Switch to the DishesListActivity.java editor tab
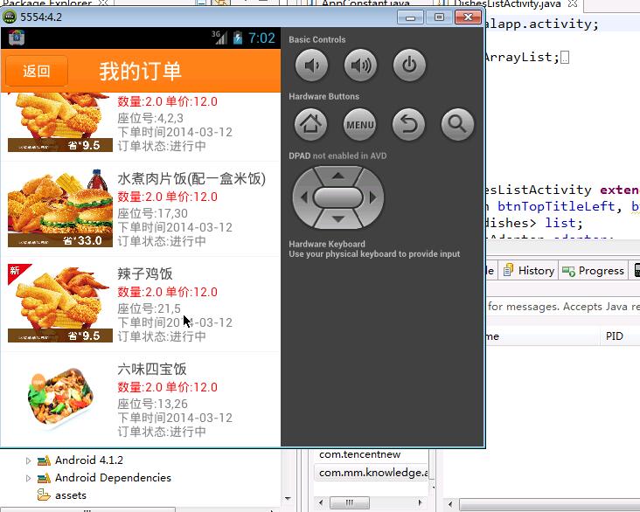 point(508,4)
